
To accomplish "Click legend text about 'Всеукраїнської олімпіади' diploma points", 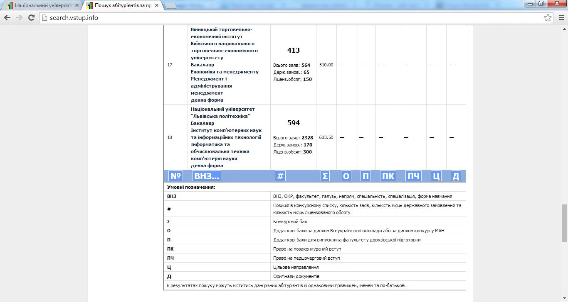I will [x=359, y=231].
